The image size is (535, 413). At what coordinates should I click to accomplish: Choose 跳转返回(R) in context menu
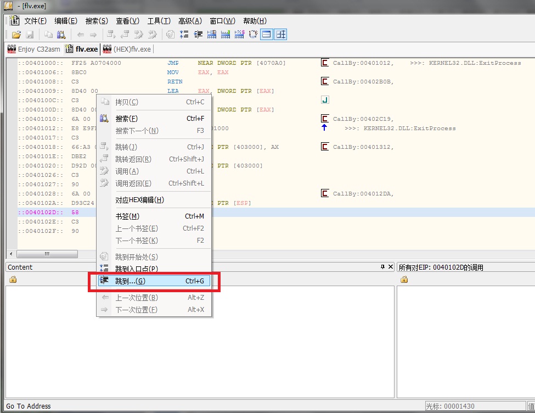[x=155, y=159]
